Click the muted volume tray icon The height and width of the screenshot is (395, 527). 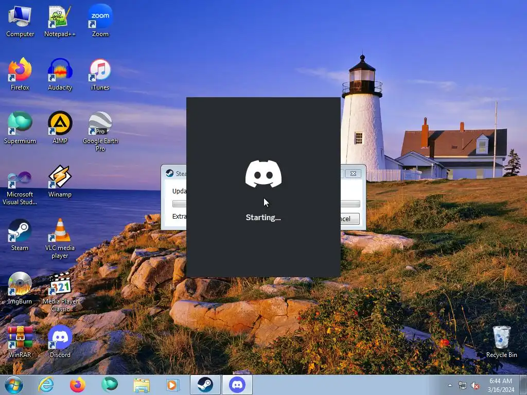(x=475, y=385)
